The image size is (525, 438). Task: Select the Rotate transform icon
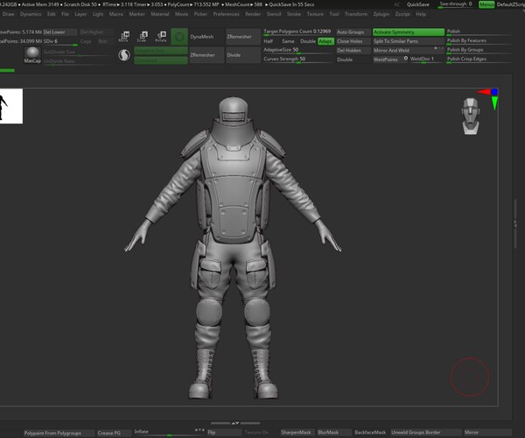[x=160, y=37]
